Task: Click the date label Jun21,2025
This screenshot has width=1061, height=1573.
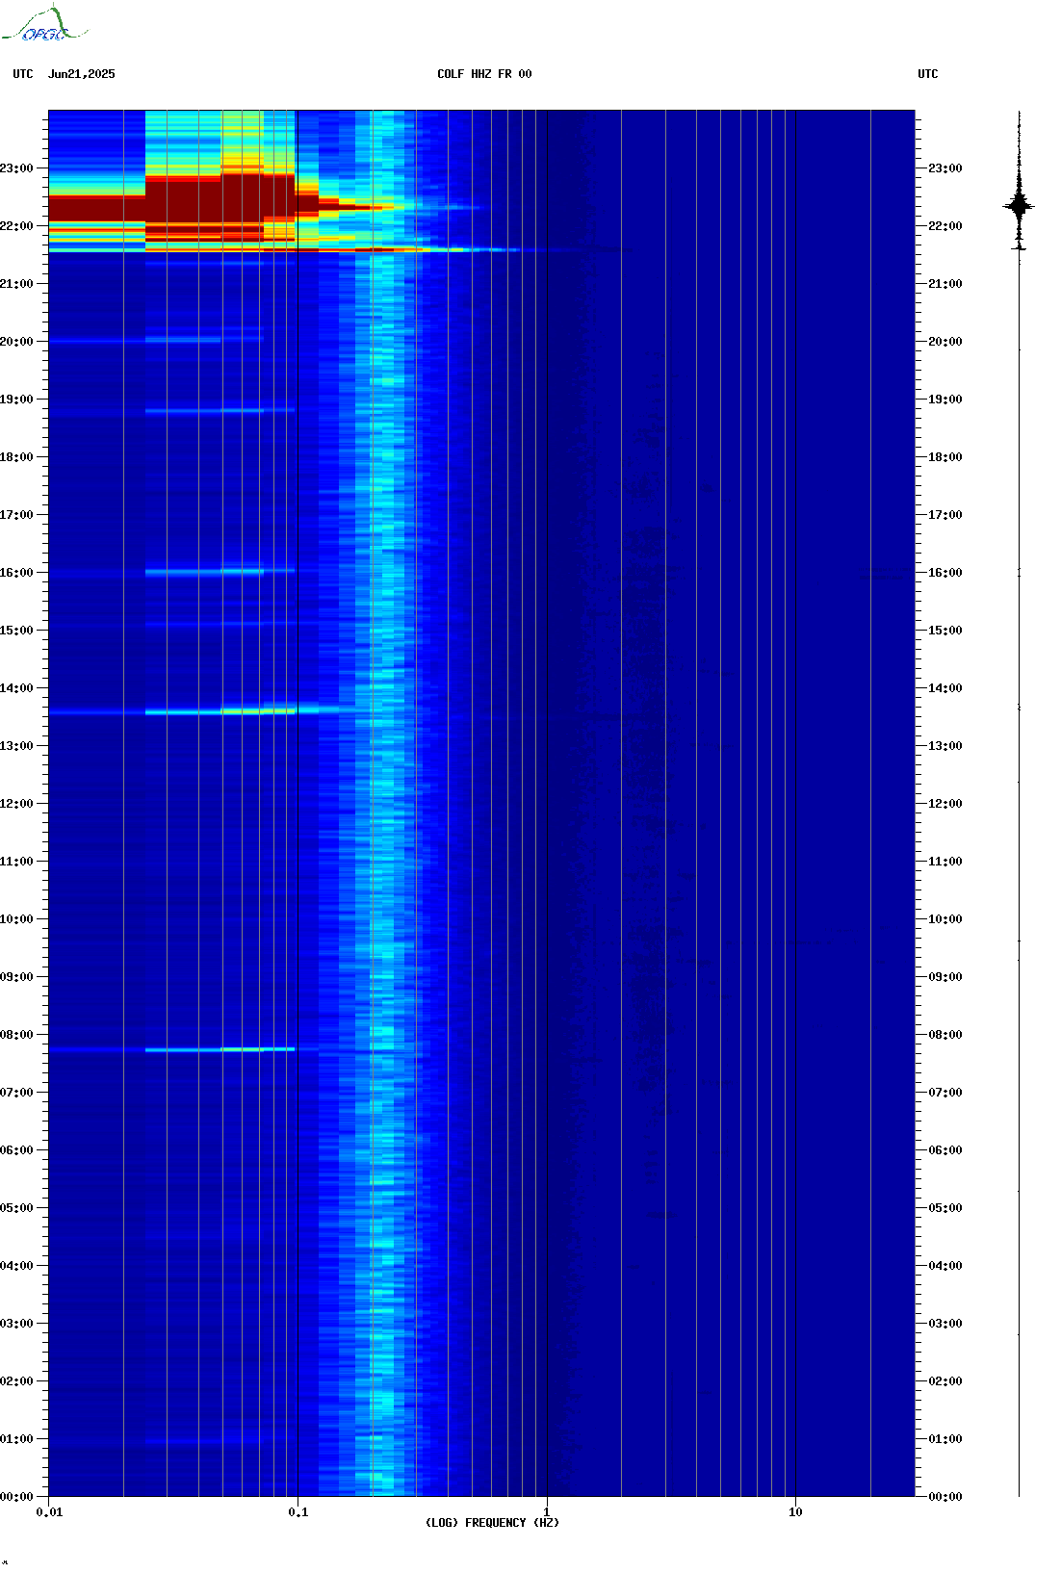Action: coord(82,74)
